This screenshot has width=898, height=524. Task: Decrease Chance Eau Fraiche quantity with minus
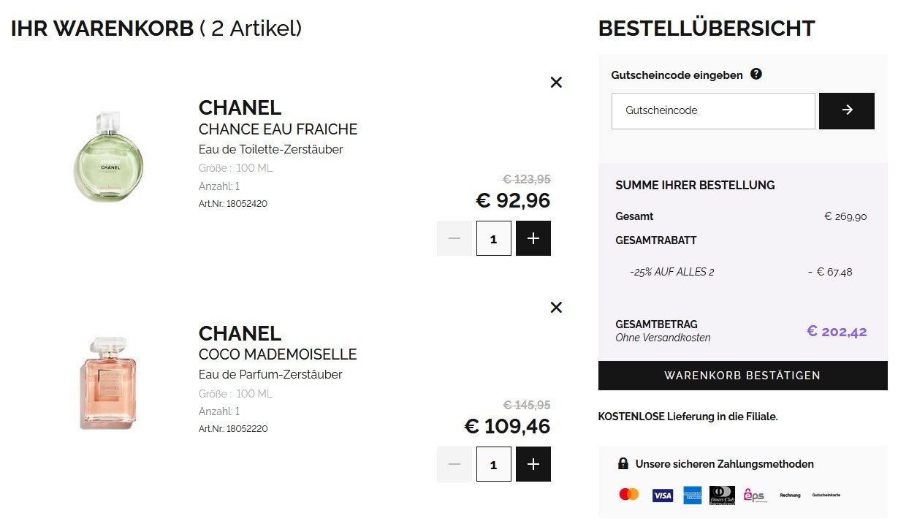point(454,238)
